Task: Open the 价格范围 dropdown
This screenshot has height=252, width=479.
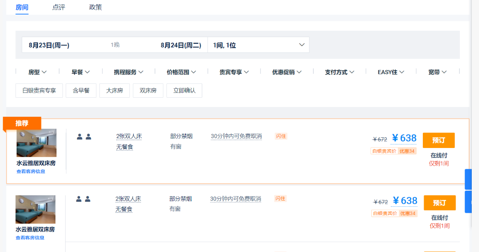Action: (181, 72)
